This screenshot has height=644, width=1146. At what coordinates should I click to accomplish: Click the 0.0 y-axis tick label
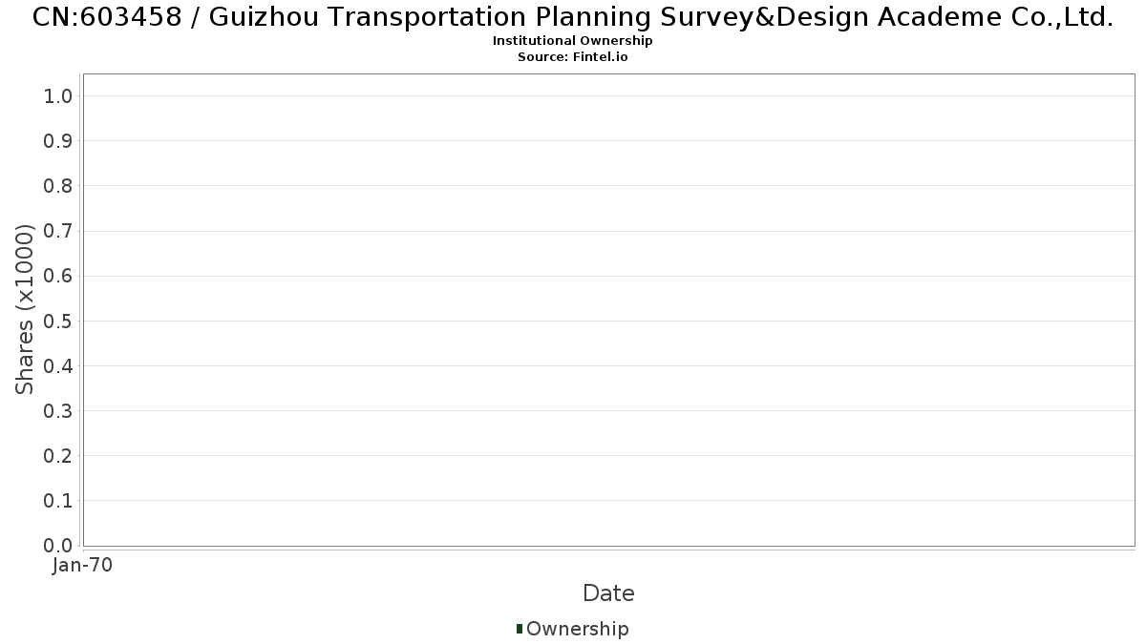[58, 546]
